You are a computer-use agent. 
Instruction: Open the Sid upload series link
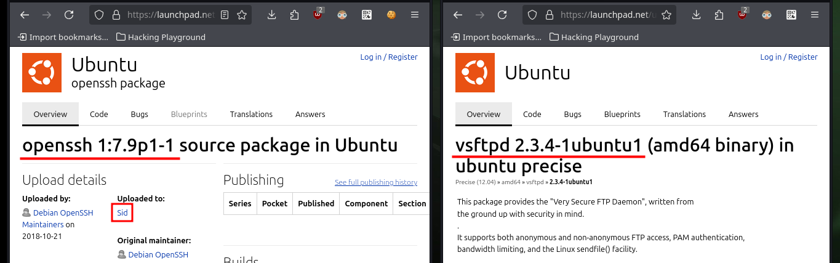(122, 213)
